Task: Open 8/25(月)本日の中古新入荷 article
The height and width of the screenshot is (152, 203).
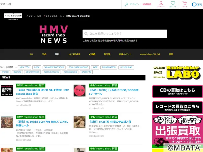Action: (110, 122)
